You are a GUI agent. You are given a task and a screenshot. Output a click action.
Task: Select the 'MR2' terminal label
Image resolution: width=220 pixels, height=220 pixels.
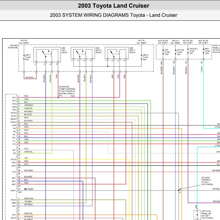(14, 203)
